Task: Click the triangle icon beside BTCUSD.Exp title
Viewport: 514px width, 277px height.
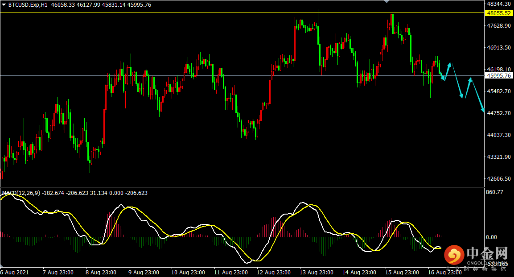Action: (x=4, y=4)
